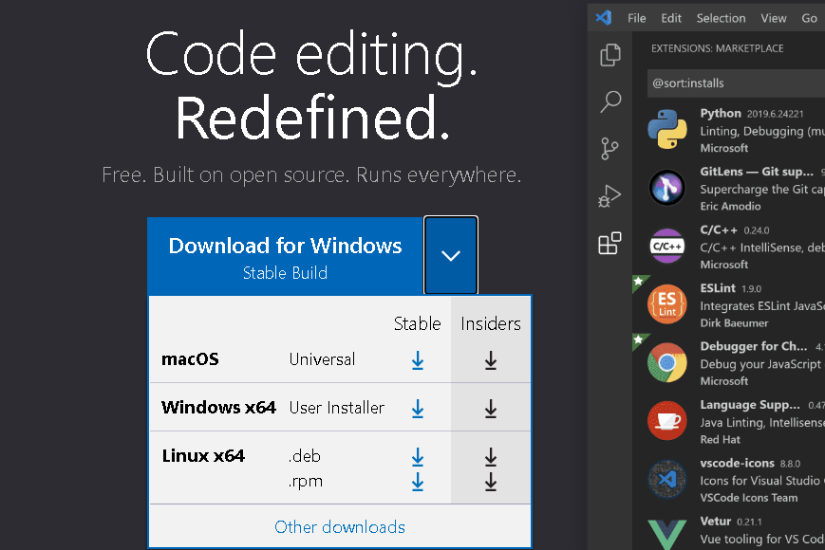The image size is (825, 550).
Task: Click the vscode-icons extension logo
Action: pos(667,479)
